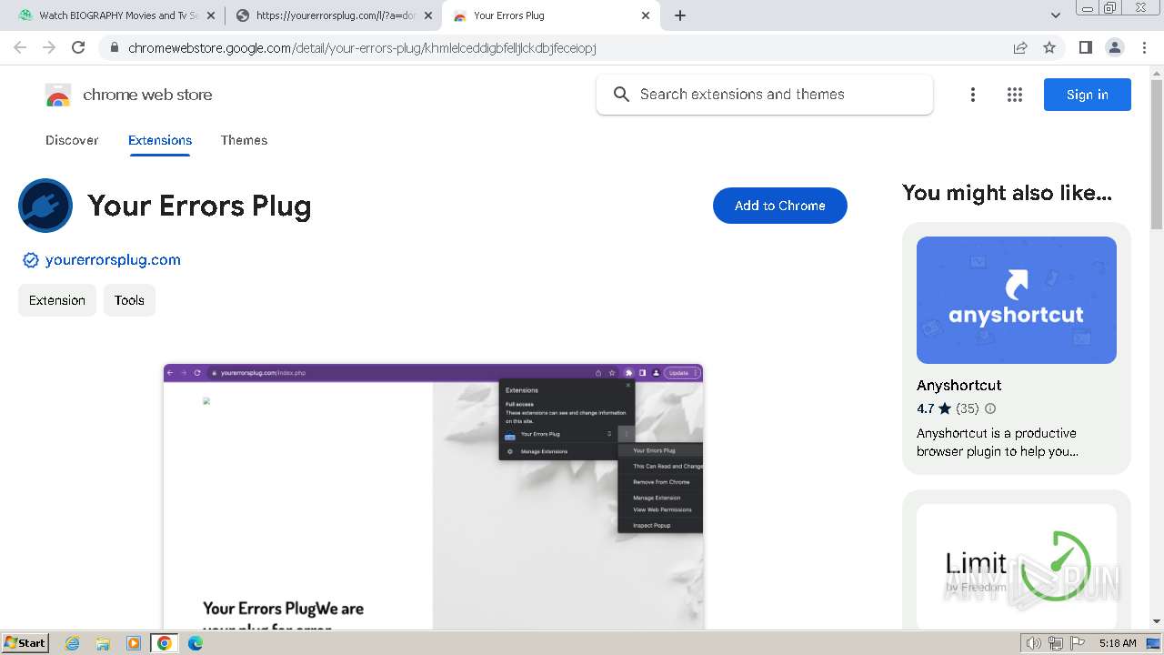Open File Explorer from the taskbar

(x=103, y=643)
